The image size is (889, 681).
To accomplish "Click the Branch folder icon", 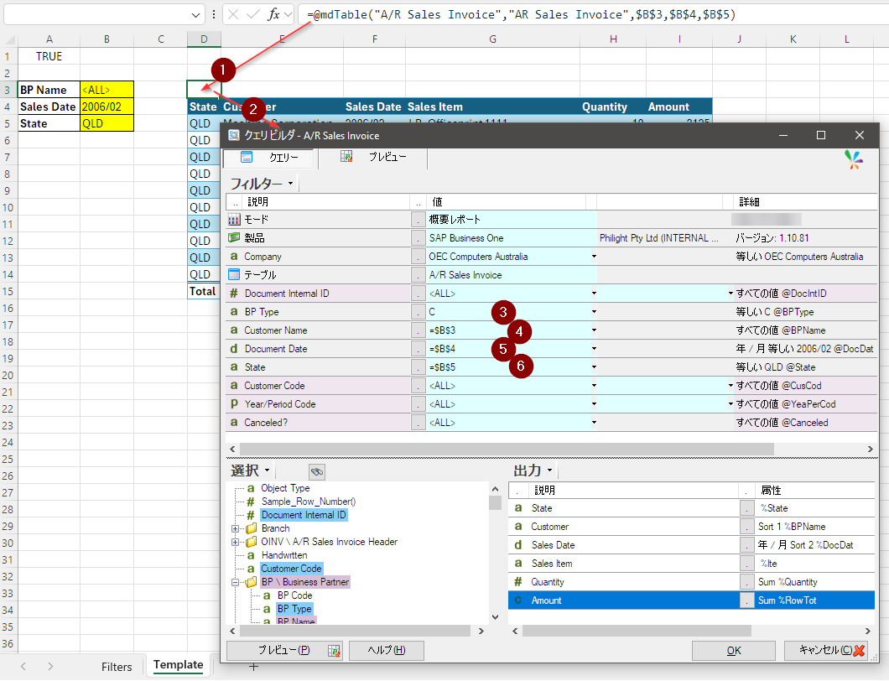I will pos(251,528).
